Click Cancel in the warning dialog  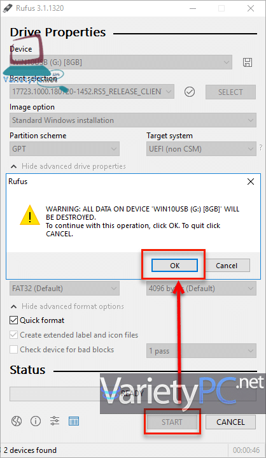[227, 266]
